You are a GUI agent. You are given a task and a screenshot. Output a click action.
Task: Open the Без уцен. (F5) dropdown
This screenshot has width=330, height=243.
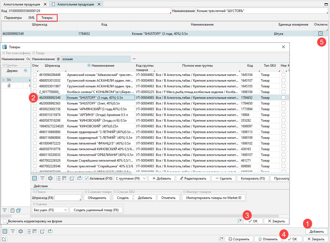pyautogui.click(x=50, y=210)
